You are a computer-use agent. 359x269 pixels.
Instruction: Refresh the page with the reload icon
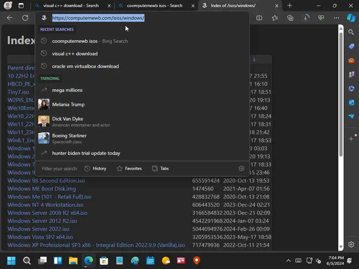click(x=25, y=18)
